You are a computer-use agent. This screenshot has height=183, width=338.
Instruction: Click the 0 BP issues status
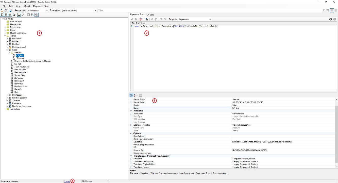pos(87,181)
